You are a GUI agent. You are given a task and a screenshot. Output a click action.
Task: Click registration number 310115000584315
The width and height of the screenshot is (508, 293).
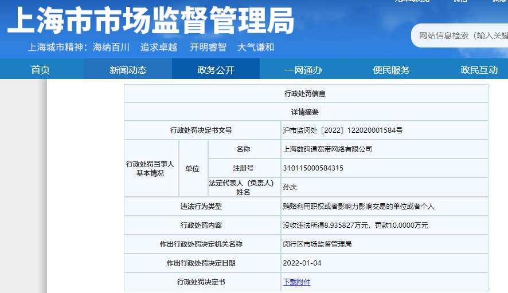pos(313,168)
